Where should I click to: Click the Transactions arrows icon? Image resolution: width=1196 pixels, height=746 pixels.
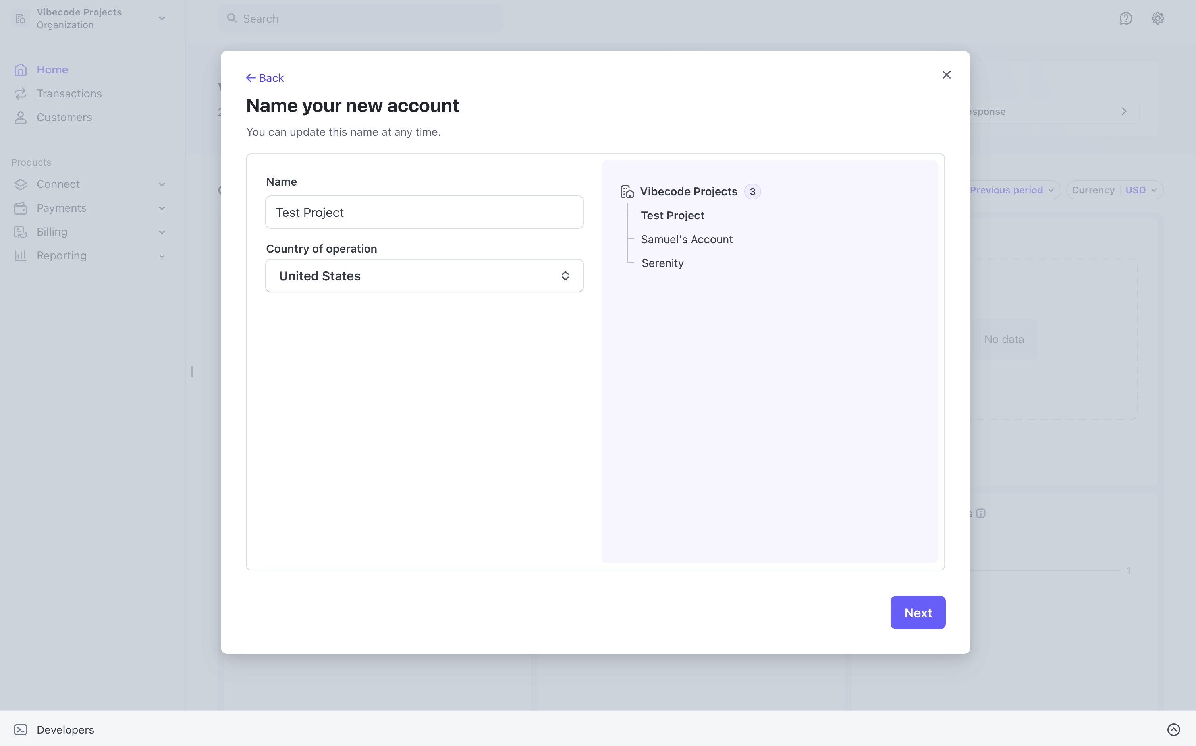(x=20, y=94)
